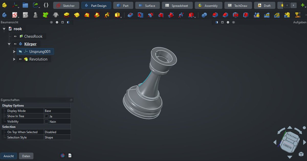Open the Assembly workbench
Image resolution: width=307 pixels, height=161 pixels.
pos(209,5)
